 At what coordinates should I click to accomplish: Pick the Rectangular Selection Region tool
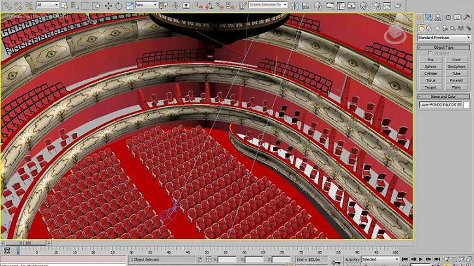point(85,5)
